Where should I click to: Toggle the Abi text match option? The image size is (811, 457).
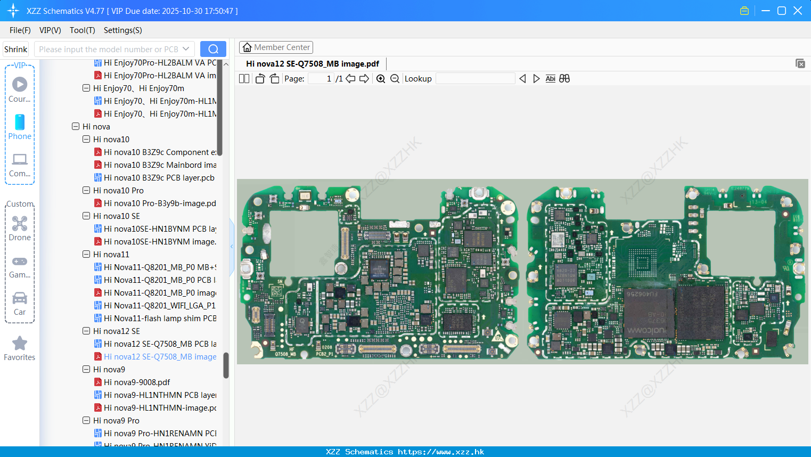[x=550, y=78]
